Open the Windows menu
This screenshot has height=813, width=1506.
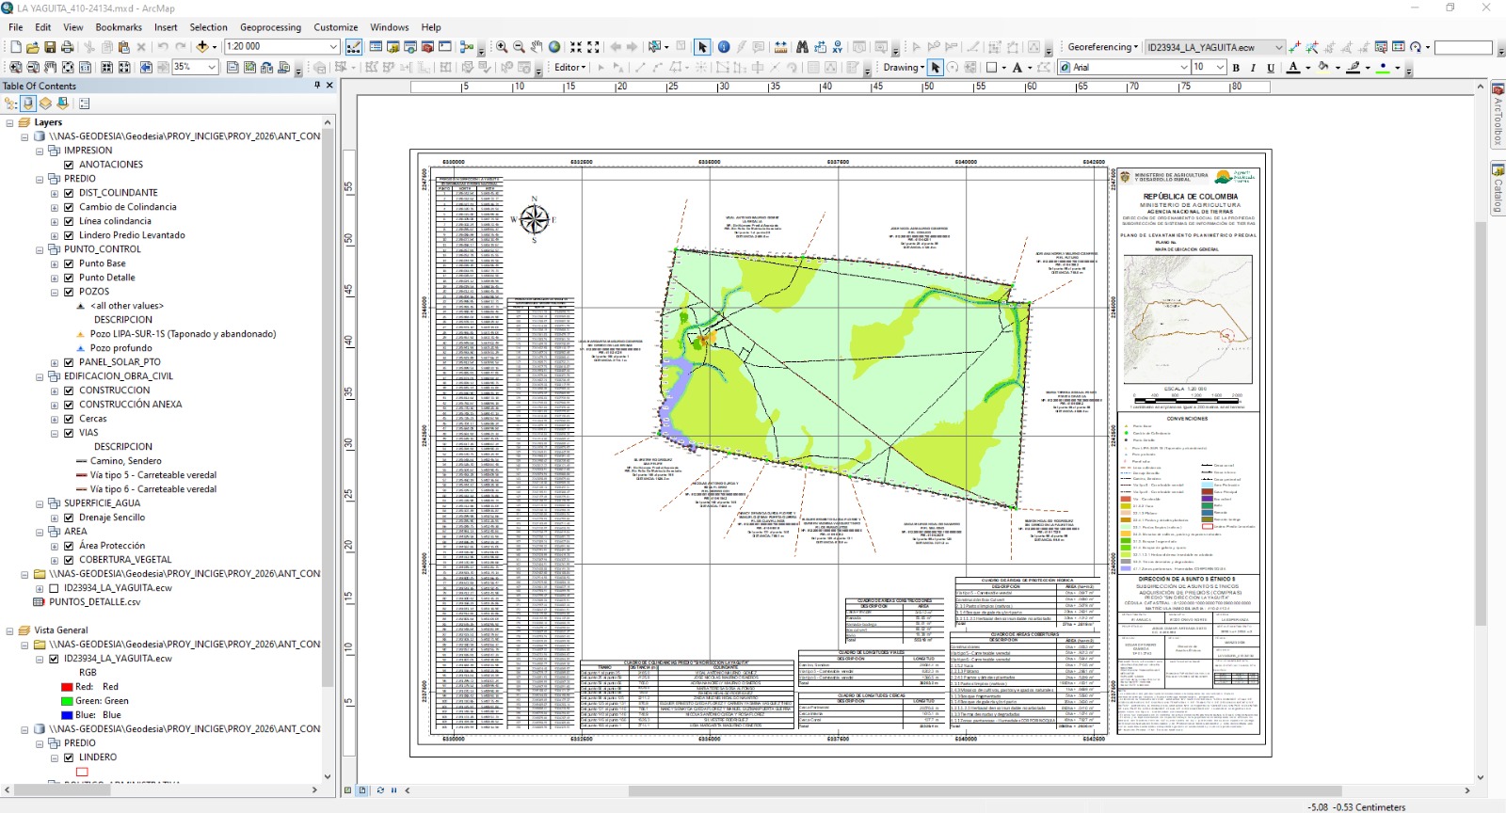click(x=390, y=27)
